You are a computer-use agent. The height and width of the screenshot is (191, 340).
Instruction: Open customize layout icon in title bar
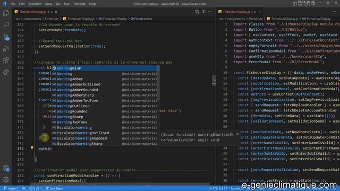pos(313,3)
